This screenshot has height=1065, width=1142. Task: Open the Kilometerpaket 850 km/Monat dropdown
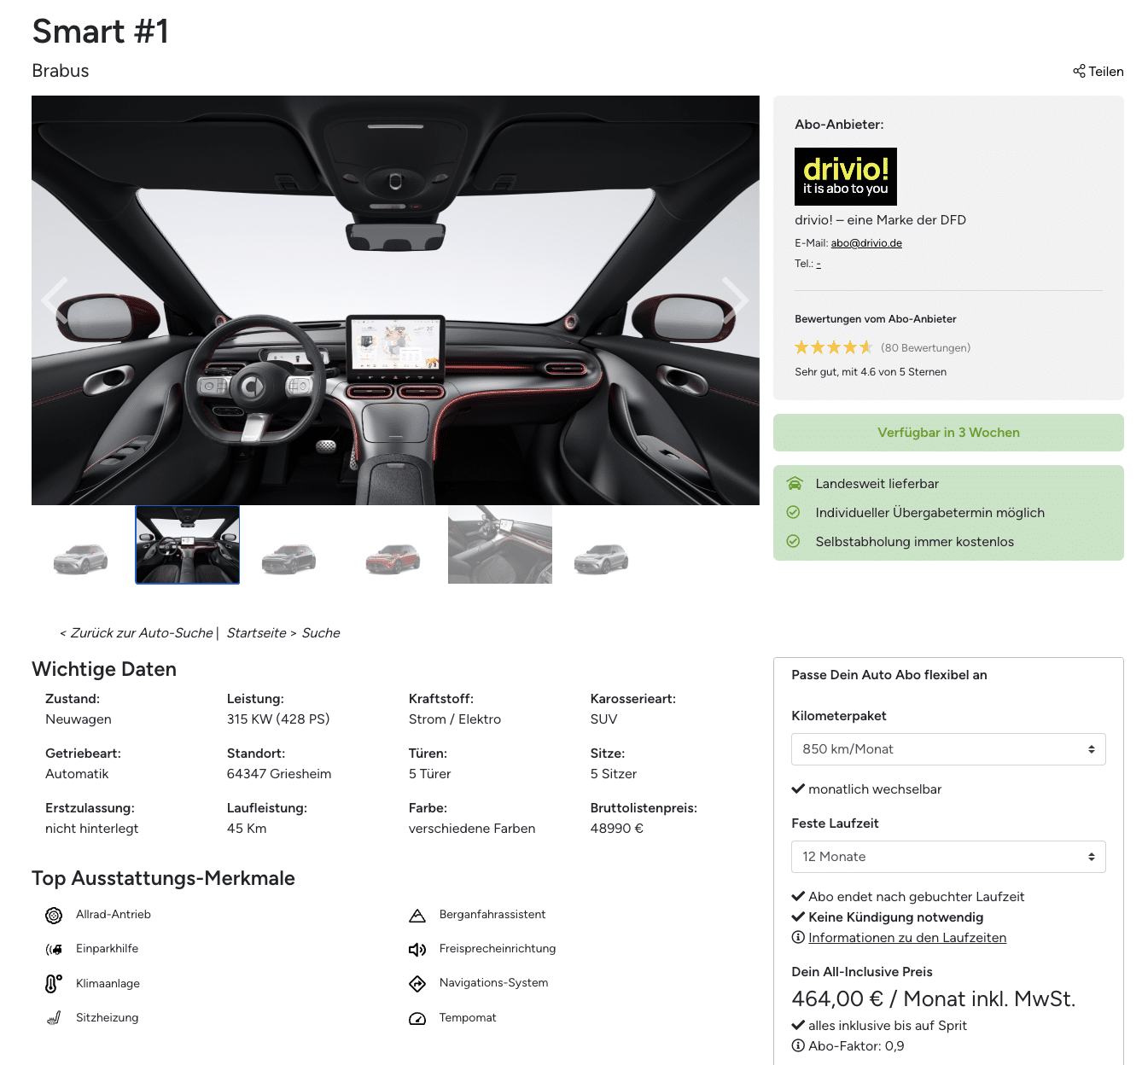948,749
